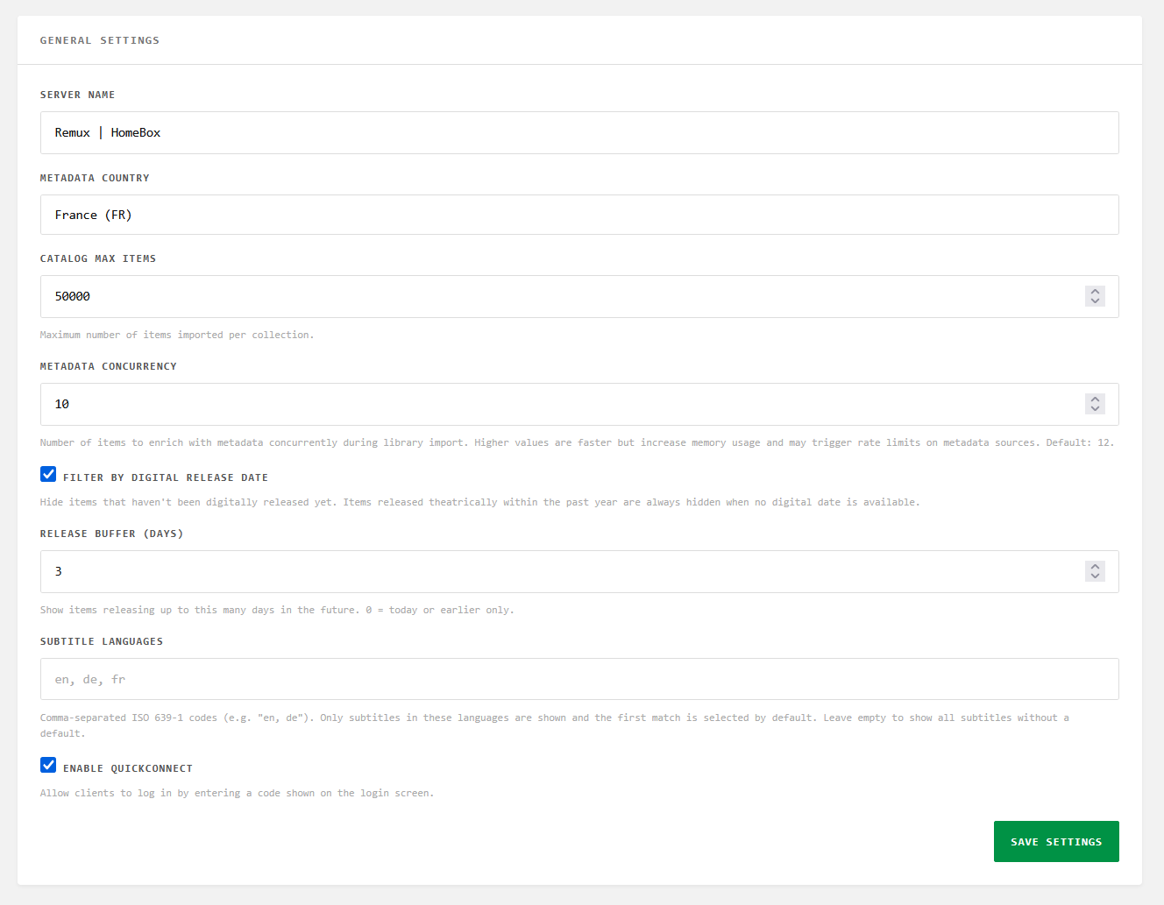Focus the Subtitle Languages input field
1164x905 pixels.
coord(579,679)
